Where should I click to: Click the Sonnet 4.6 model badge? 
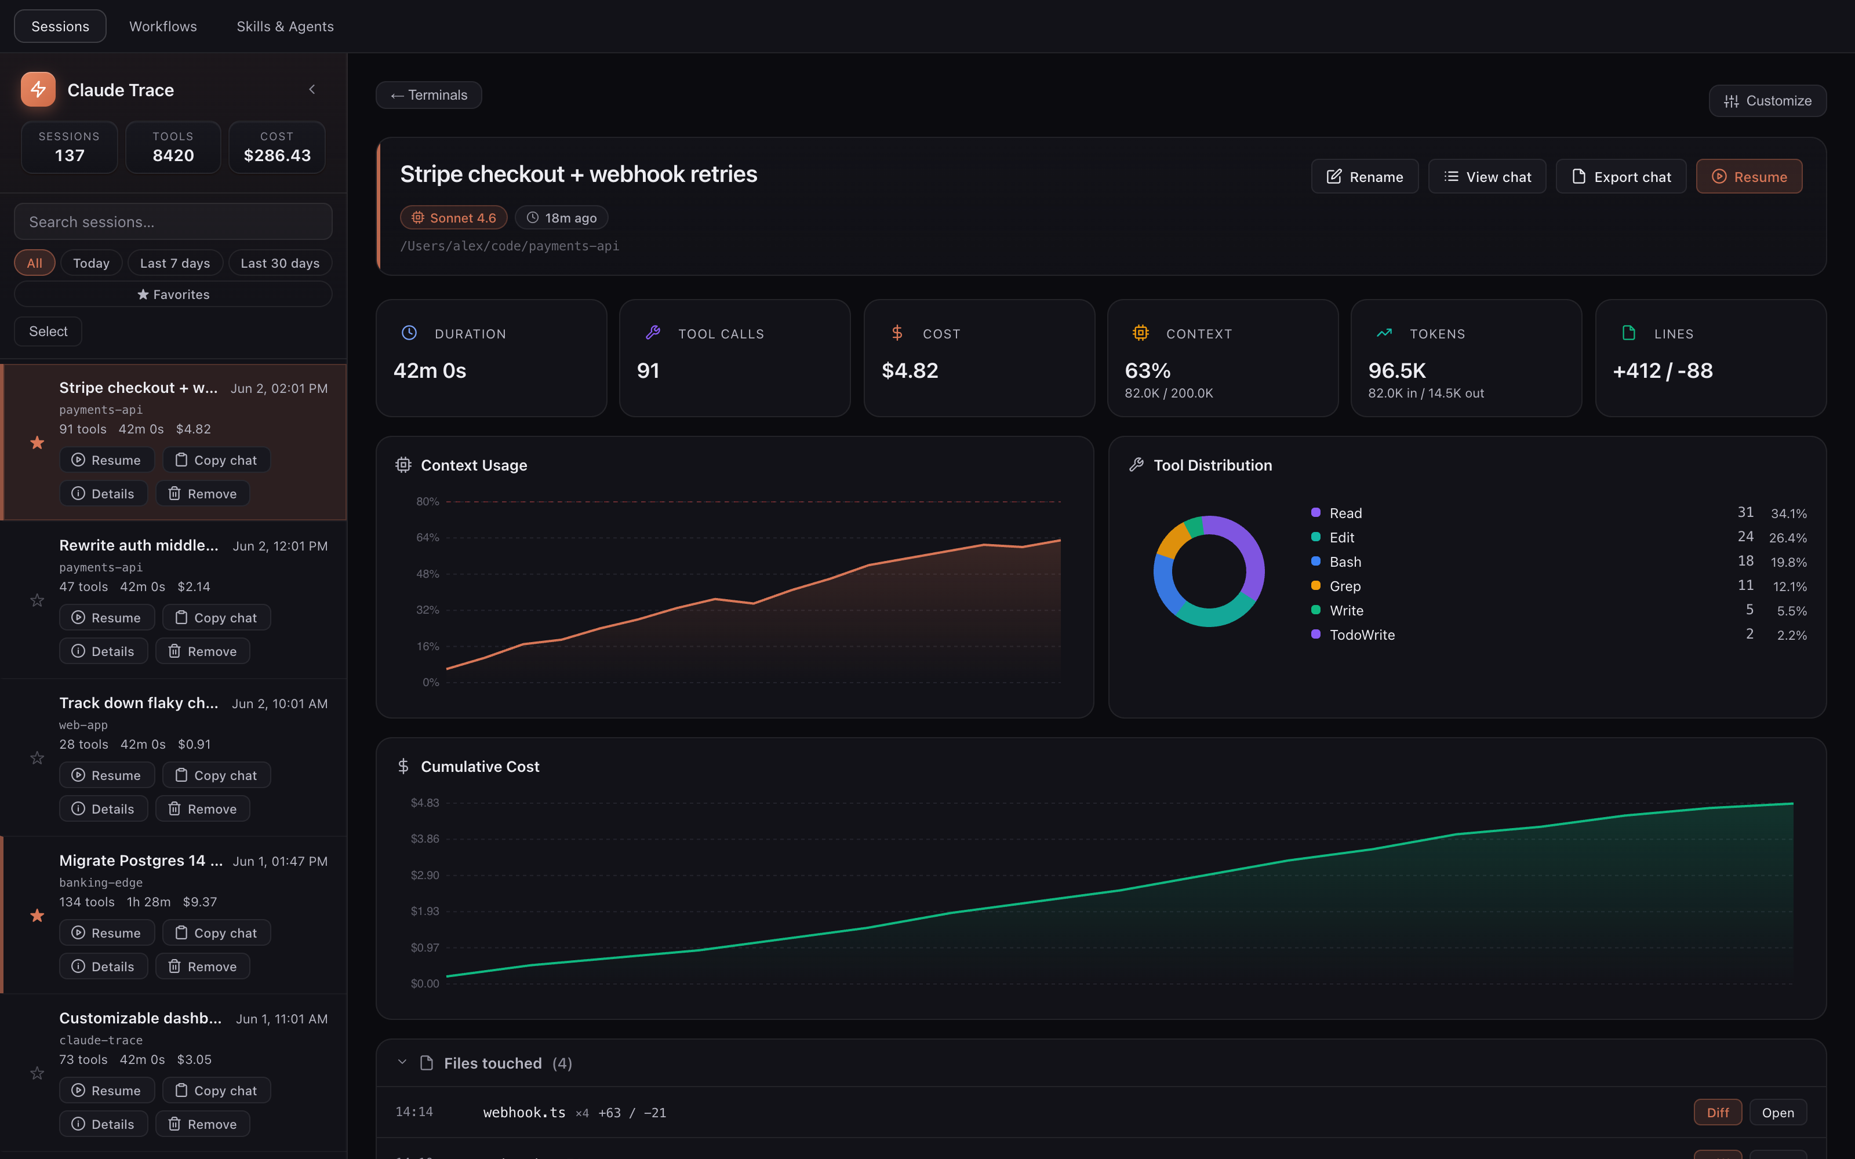(454, 218)
